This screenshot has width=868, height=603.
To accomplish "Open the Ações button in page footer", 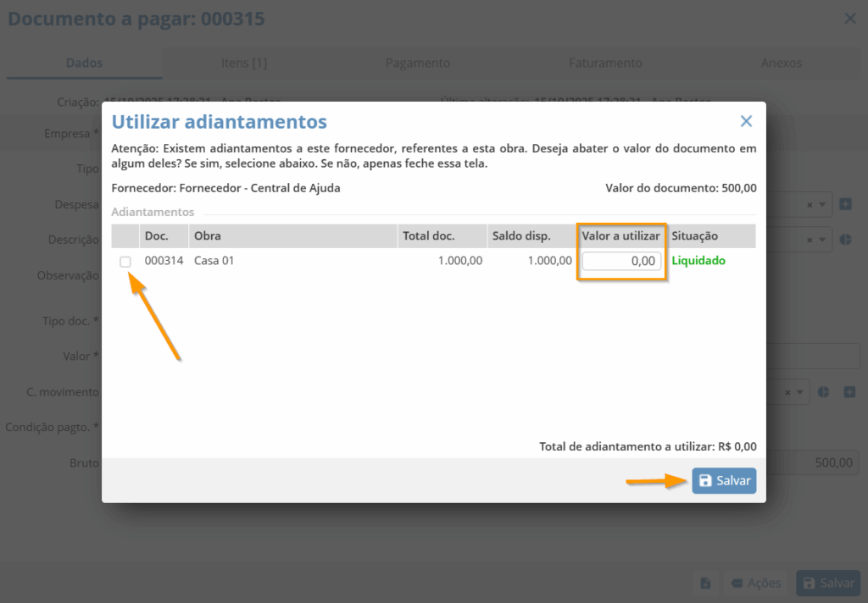I will point(755,583).
